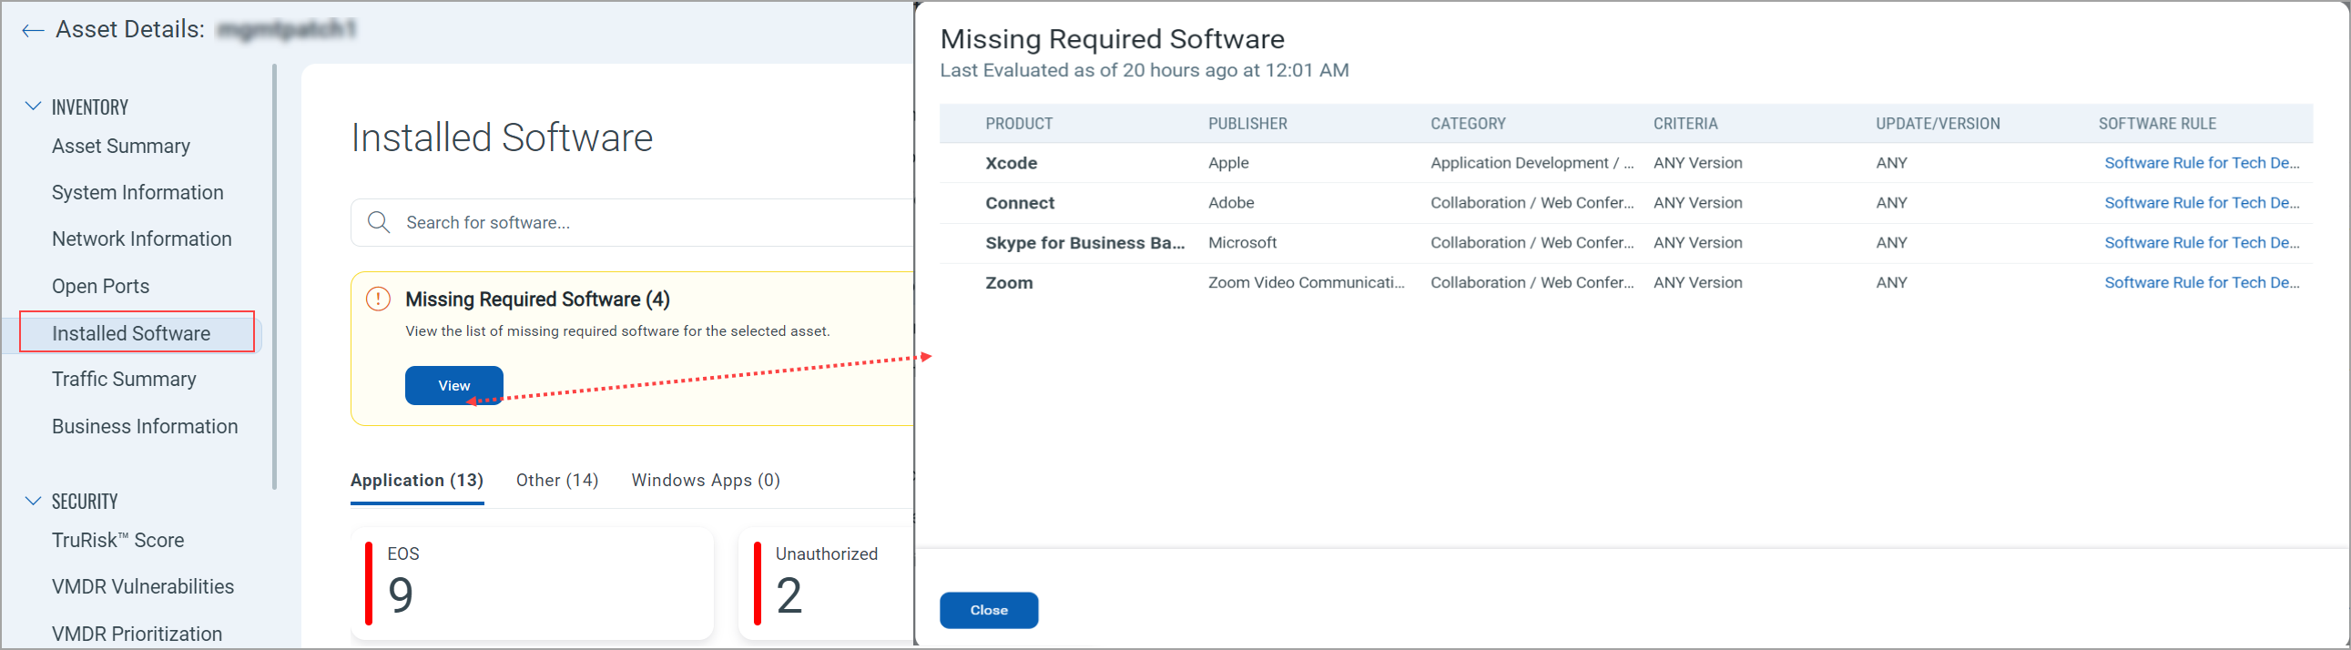Open software rule link for Xcode

tap(2201, 164)
